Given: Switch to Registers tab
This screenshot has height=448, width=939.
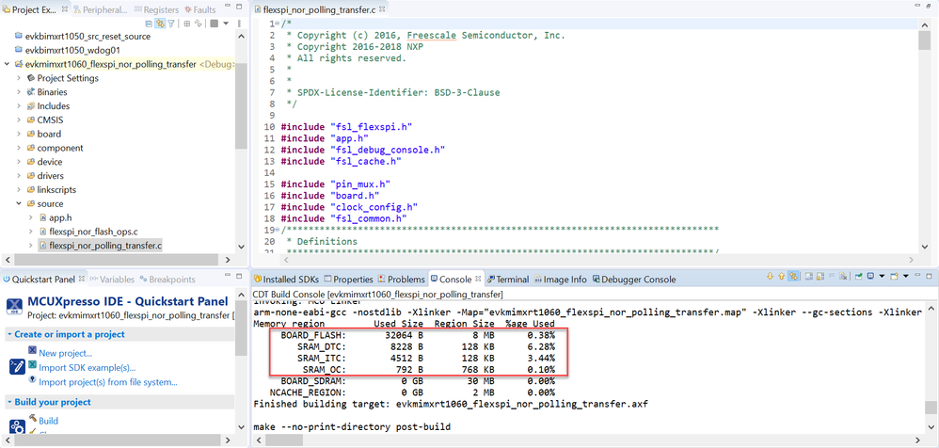Looking at the screenshot, I should point(157,9).
